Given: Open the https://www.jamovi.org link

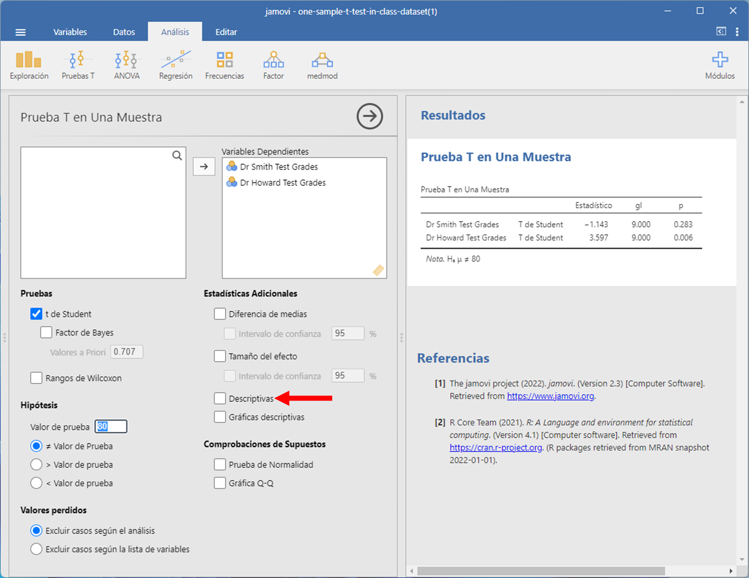Looking at the screenshot, I should tap(550, 396).
